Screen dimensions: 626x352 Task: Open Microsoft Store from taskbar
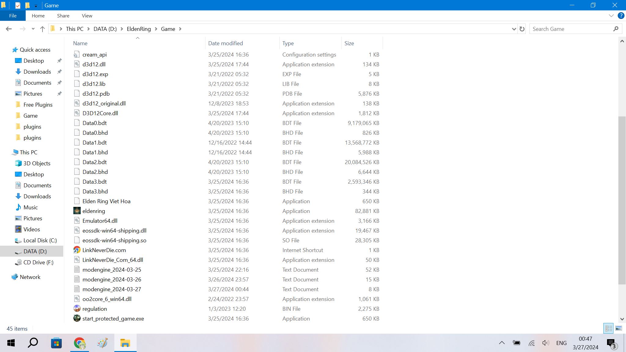tap(56, 343)
